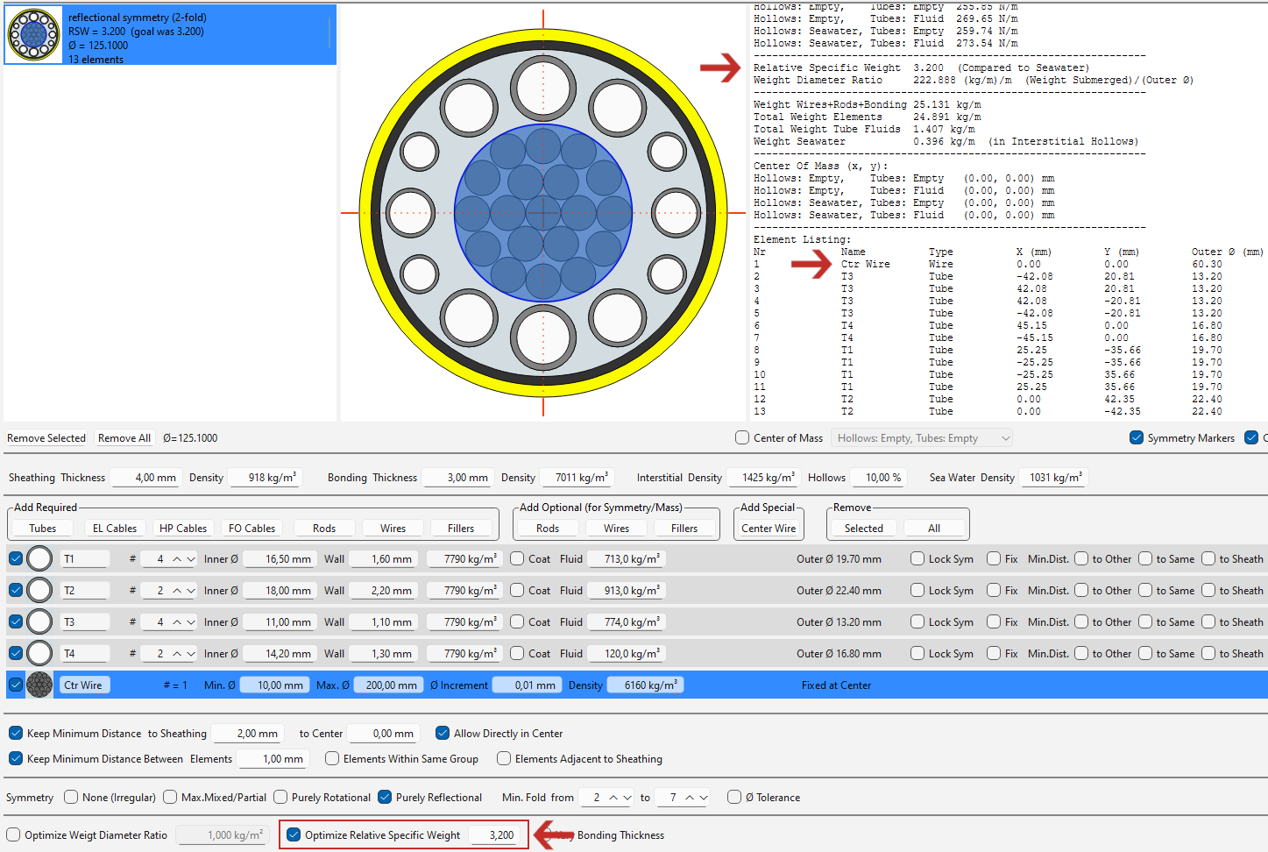Toggle the Symmetry Markers checkbox

click(x=1137, y=437)
